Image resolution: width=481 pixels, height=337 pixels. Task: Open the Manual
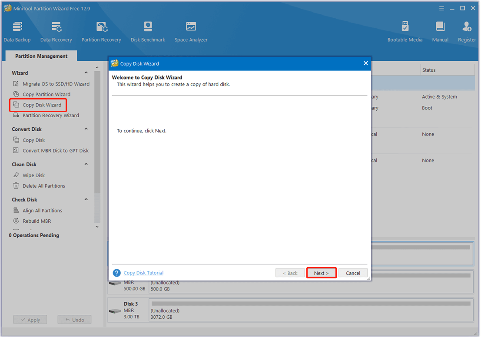tap(440, 32)
